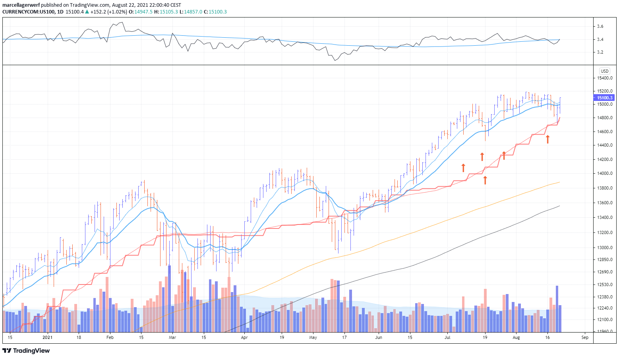Click the Mar label on the time axis
This screenshot has width=619, height=358.
(x=172, y=338)
